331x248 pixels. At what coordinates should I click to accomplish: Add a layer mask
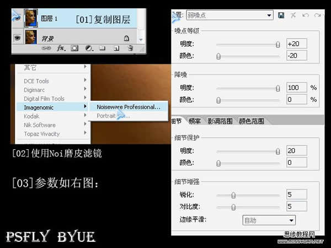click(74, 48)
